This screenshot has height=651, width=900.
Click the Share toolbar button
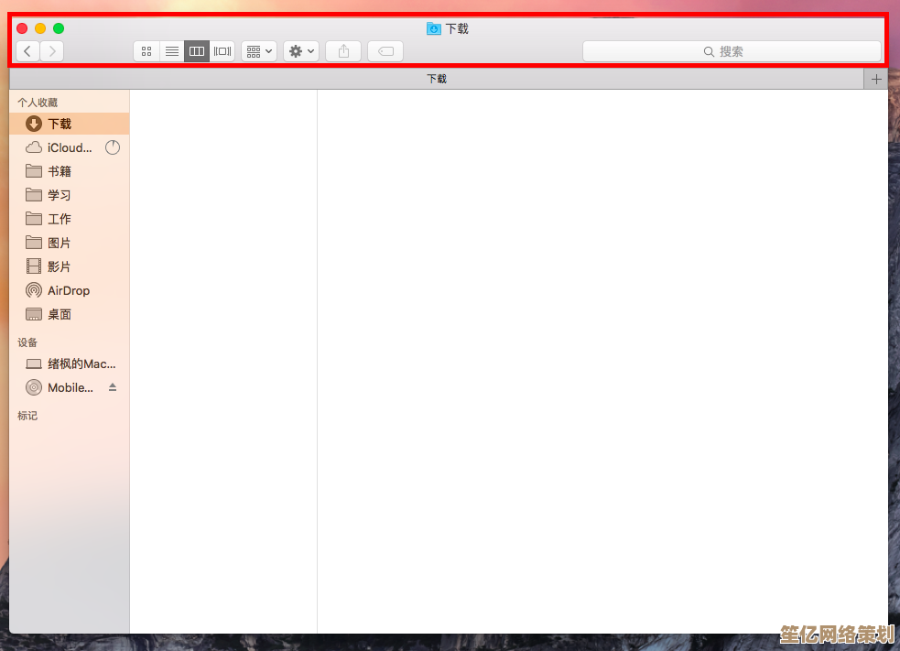point(343,51)
